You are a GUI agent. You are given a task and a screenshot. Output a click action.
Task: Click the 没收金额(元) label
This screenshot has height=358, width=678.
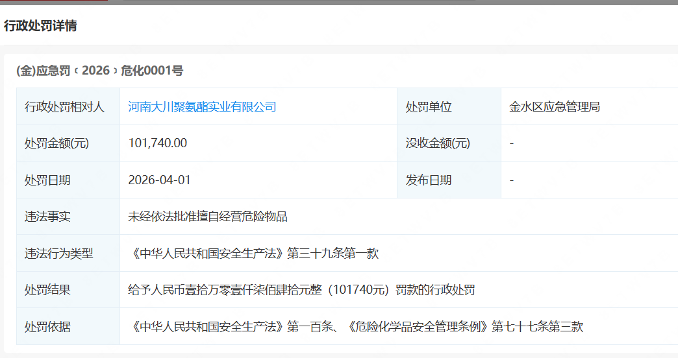pos(438,143)
